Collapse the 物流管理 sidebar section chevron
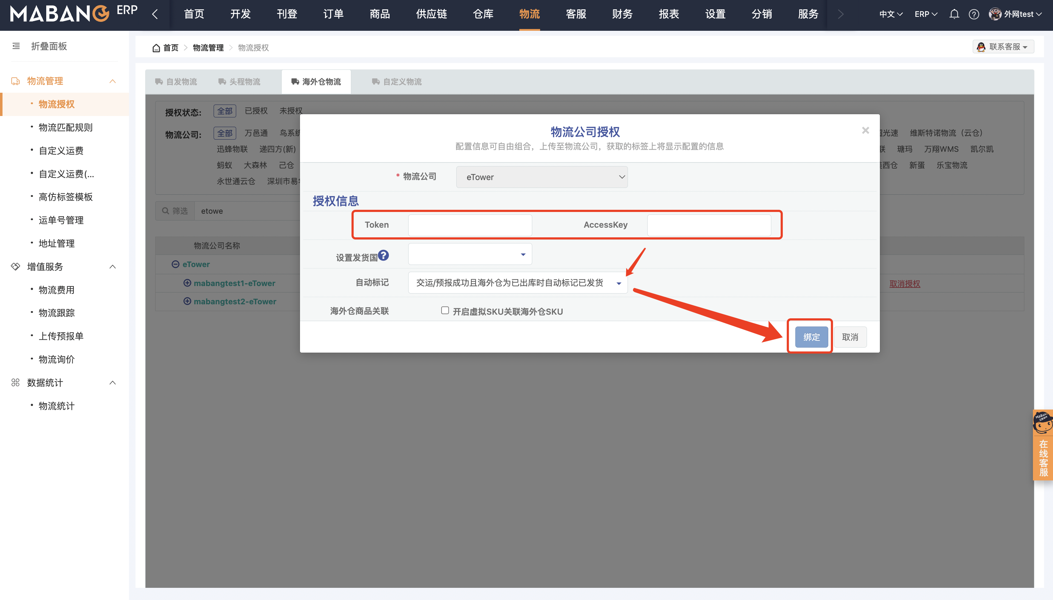The image size is (1053, 600). [113, 81]
